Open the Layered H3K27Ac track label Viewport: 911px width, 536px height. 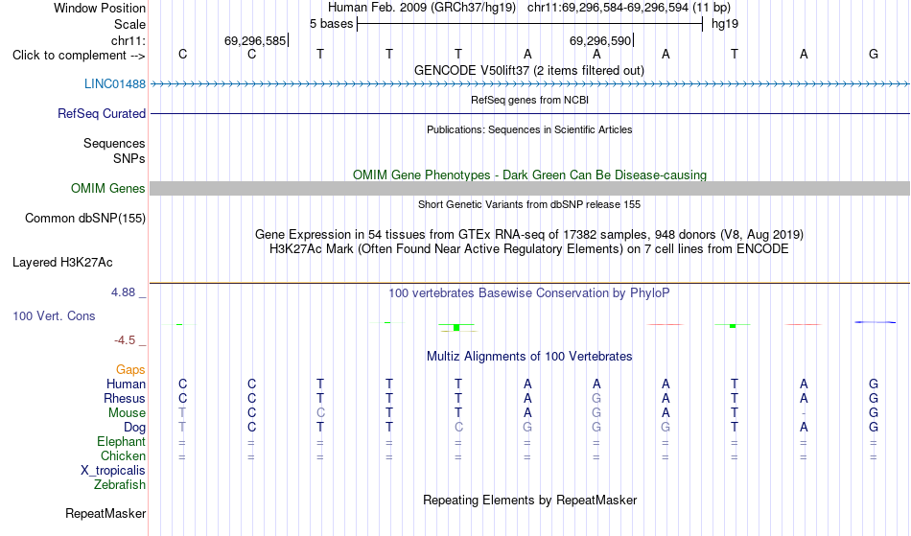click(62, 263)
